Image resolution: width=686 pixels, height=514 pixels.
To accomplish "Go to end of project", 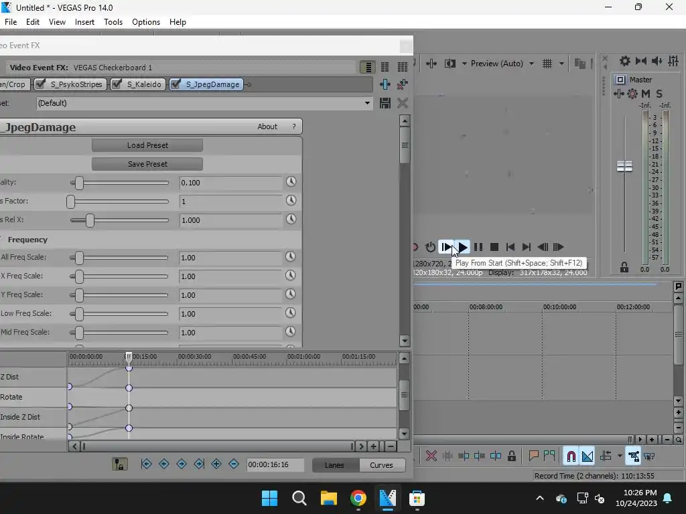I will point(527,247).
